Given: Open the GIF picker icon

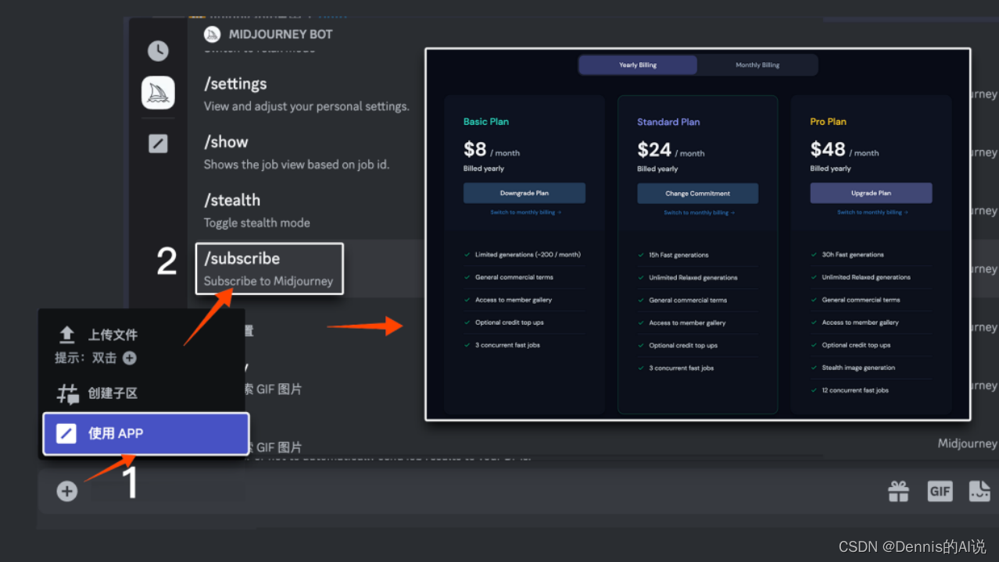Looking at the screenshot, I should [x=940, y=491].
